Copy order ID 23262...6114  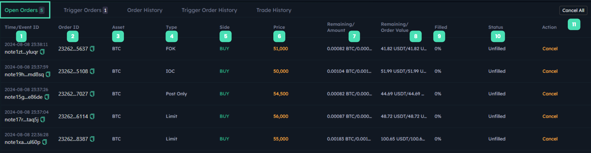92,116
